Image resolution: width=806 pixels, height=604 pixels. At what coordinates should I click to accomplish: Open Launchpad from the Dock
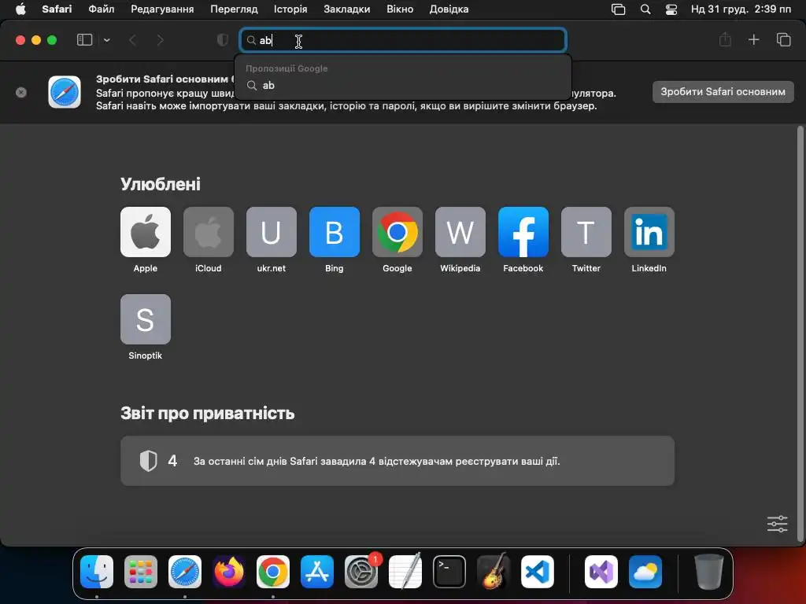141,572
